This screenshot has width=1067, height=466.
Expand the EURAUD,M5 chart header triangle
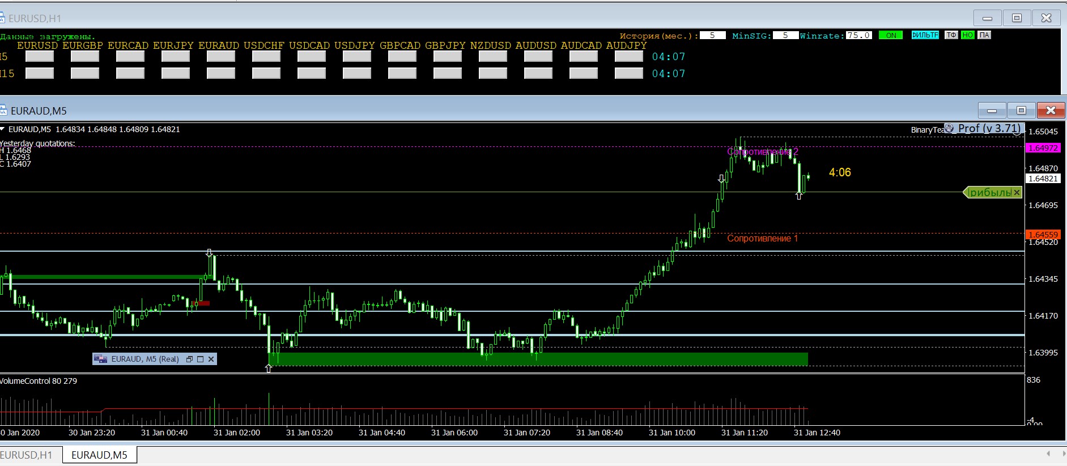tap(3, 129)
